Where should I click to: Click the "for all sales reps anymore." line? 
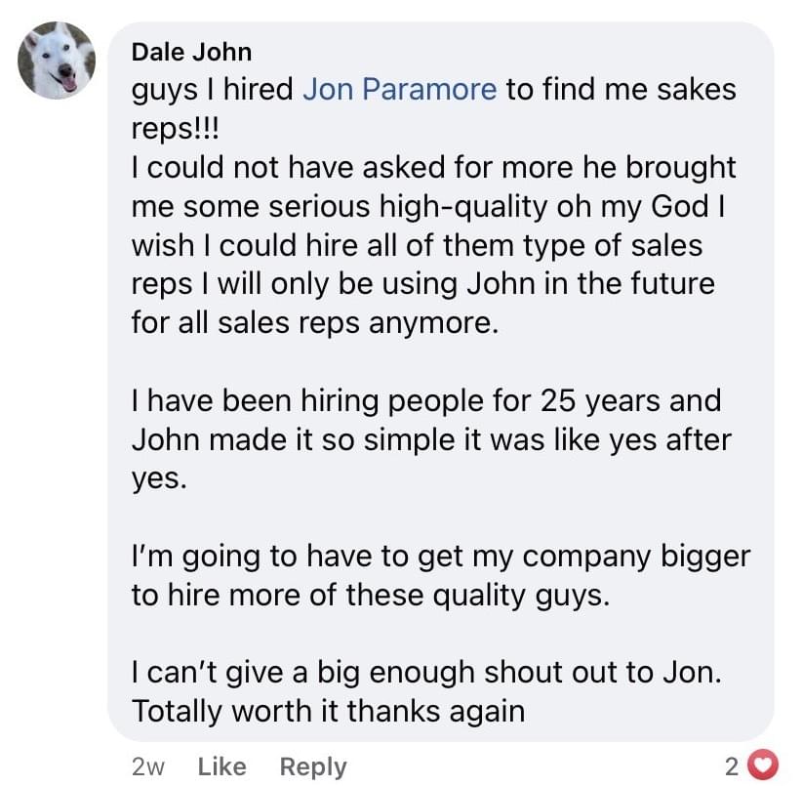(x=315, y=323)
